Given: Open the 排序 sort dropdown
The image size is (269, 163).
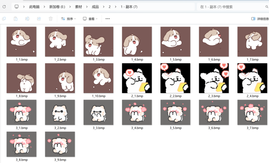Looking at the screenshot, I should click(69, 19).
